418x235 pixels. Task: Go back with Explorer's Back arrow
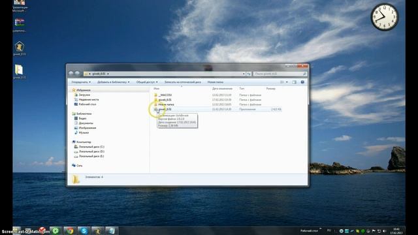pyautogui.click(x=71, y=73)
